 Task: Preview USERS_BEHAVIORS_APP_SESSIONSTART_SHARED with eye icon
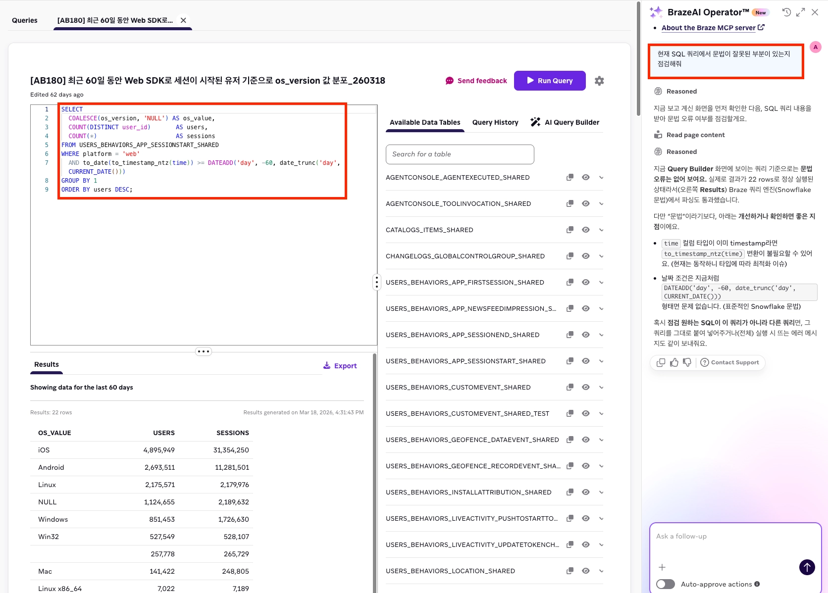586,361
